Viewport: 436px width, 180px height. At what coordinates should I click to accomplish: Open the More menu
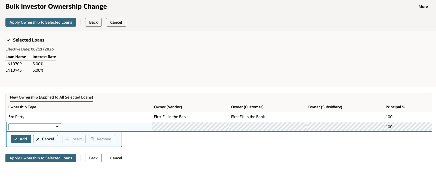click(x=423, y=7)
